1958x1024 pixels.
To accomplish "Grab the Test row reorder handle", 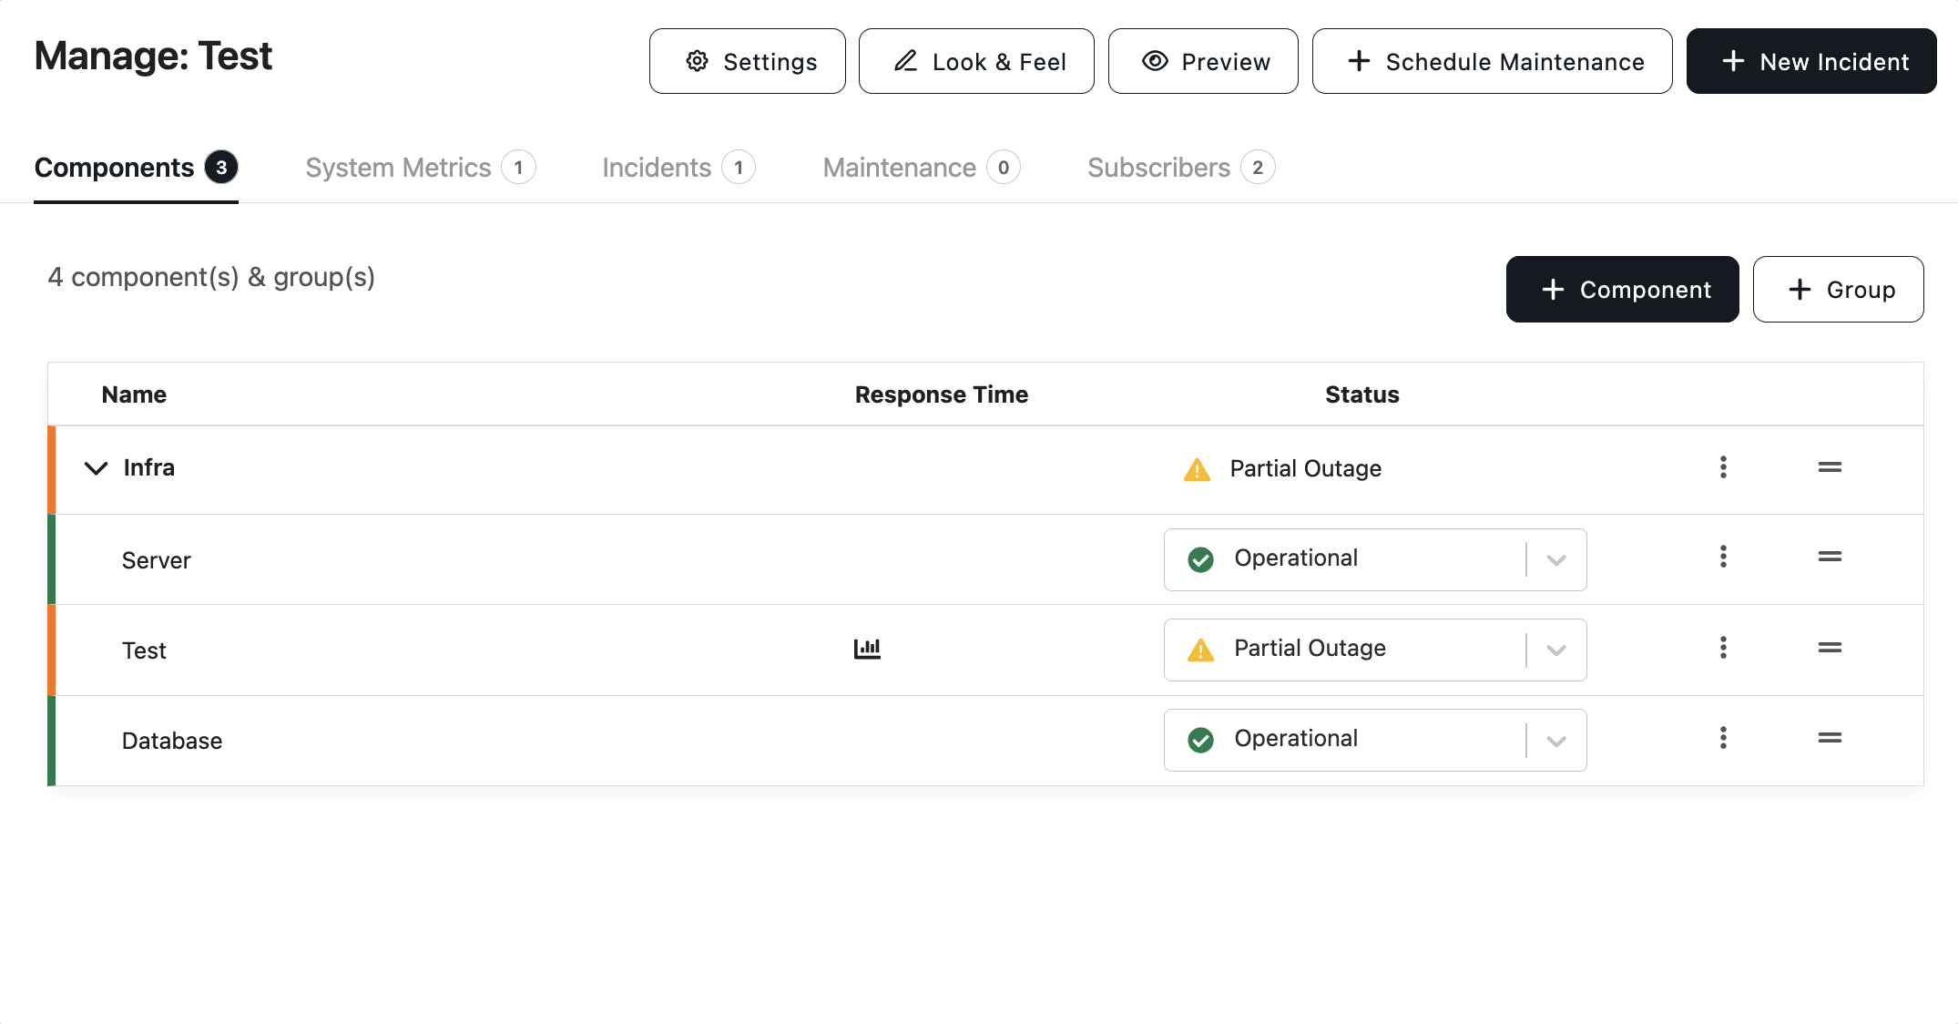I will tap(1830, 648).
